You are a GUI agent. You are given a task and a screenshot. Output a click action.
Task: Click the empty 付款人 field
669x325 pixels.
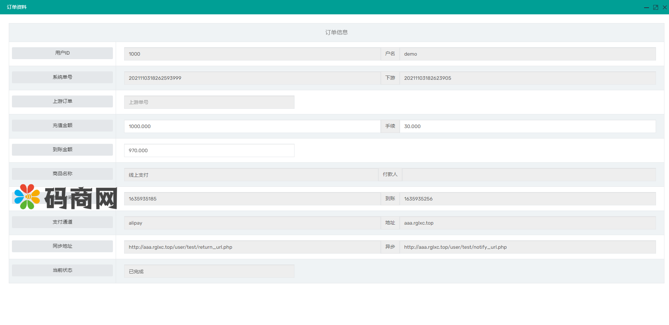click(528, 175)
